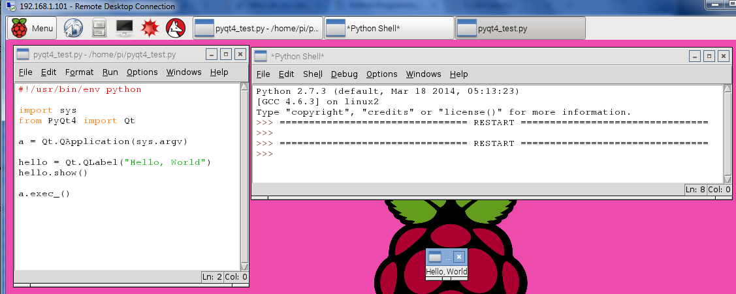Open the File menu in the editor
Image resolution: width=736 pixels, height=294 pixels.
(x=25, y=72)
